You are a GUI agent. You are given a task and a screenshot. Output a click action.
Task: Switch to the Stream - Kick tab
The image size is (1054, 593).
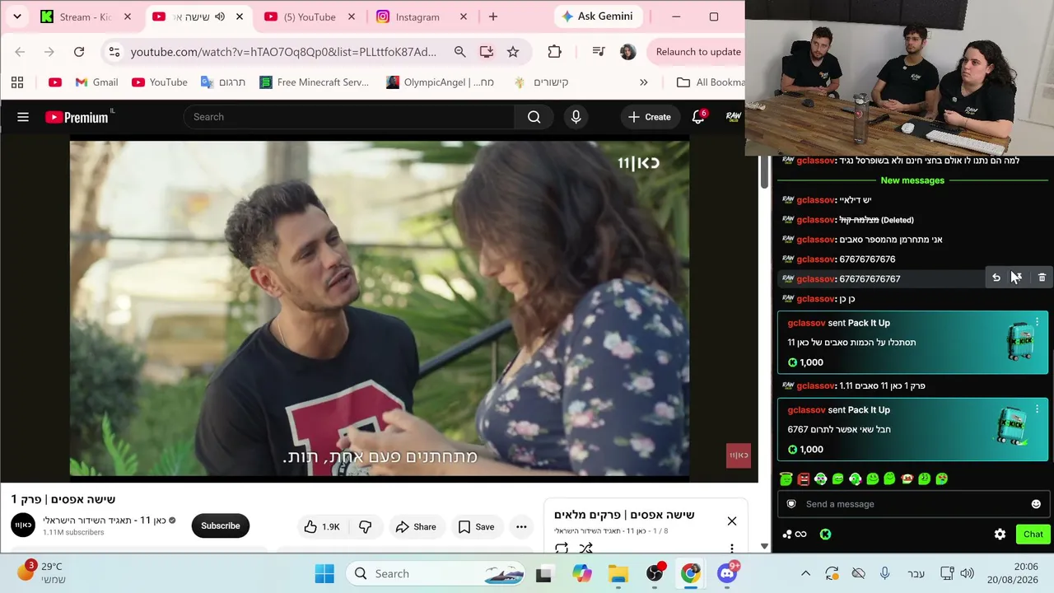tap(86, 16)
